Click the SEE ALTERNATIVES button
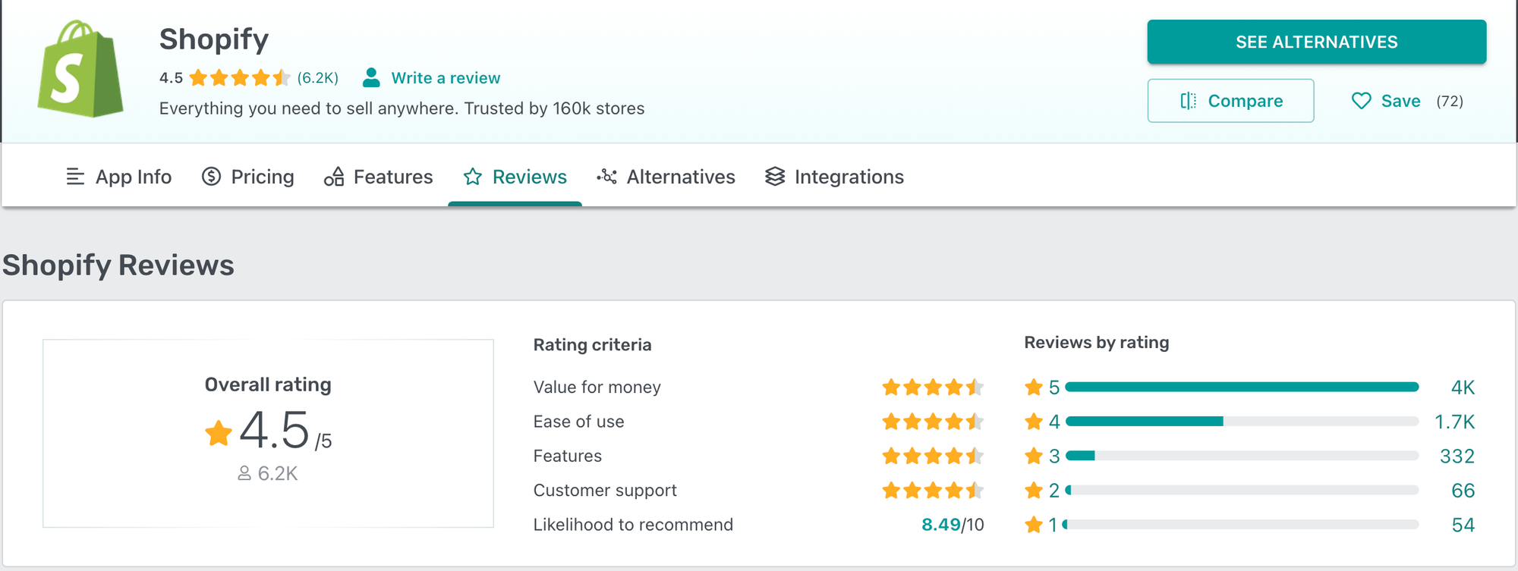Image resolution: width=1518 pixels, height=571 pixels. coord(1316,42)
